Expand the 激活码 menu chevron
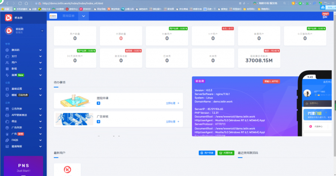Image resolution: width=336 pixels, height=176 pixels. pyautogui.click(x=40, y=50)
